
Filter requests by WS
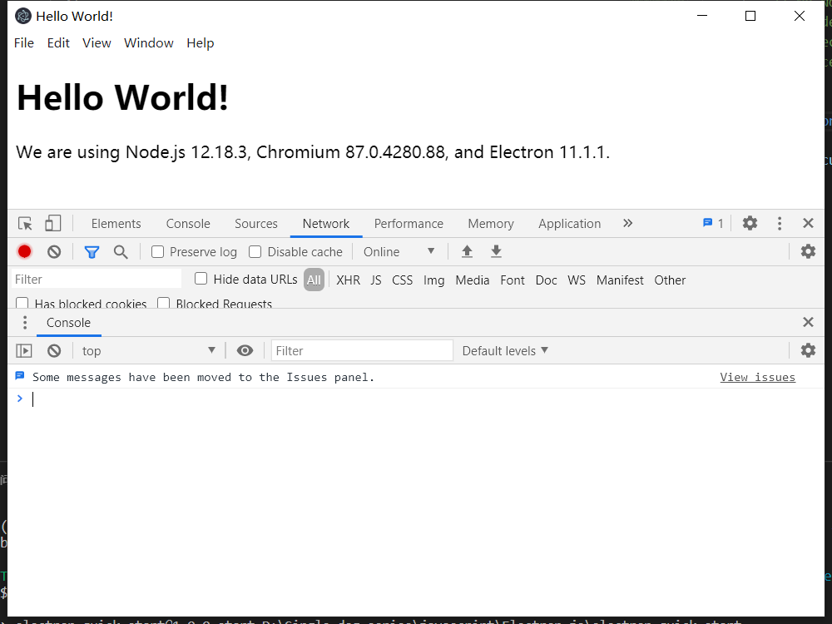pyautogui.click(x=577, y=280)
